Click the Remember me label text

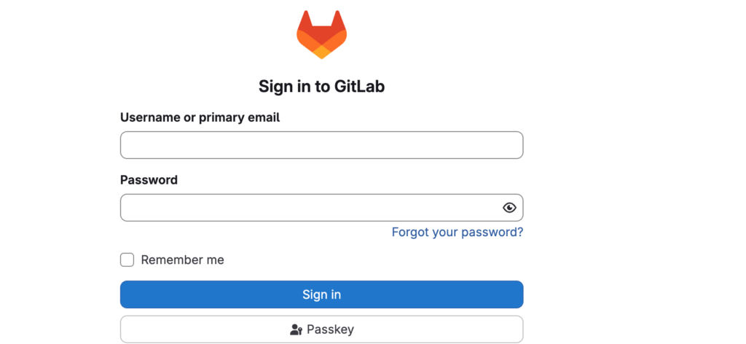pyautogui.click(x=182, y=260)
